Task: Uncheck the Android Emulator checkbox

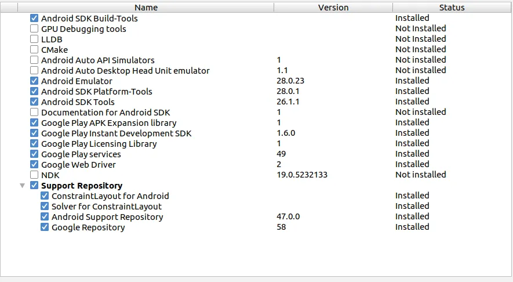Action: pos(34,81)
